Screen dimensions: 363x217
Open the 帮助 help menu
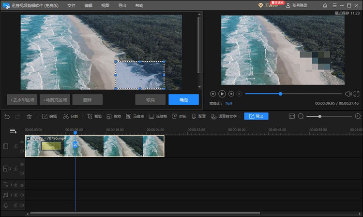pos(139,5)
